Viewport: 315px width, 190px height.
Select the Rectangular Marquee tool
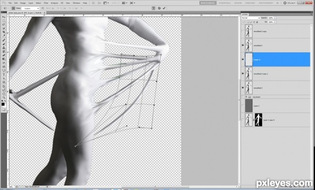[x=4, y=20]
